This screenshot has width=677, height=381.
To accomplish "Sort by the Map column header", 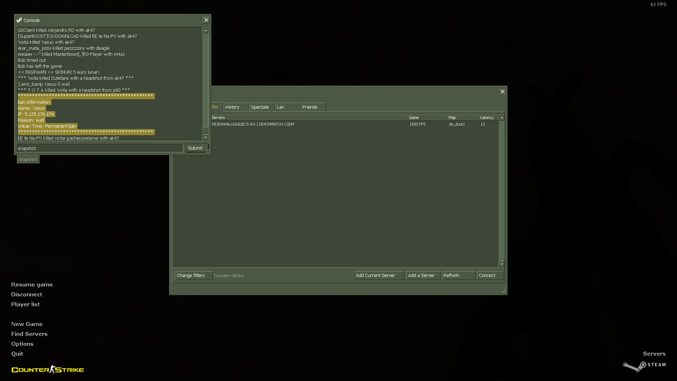I will (x=463, y=117).
